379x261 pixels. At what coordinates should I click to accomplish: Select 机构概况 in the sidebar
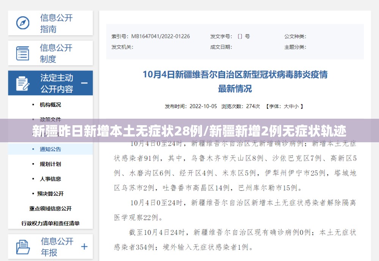pyautogui.click(x=50, y=105)
